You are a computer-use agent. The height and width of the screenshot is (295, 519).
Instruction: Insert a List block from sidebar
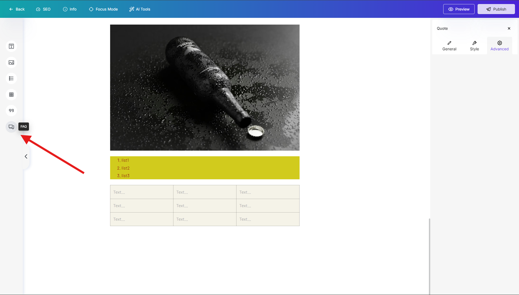12,79
